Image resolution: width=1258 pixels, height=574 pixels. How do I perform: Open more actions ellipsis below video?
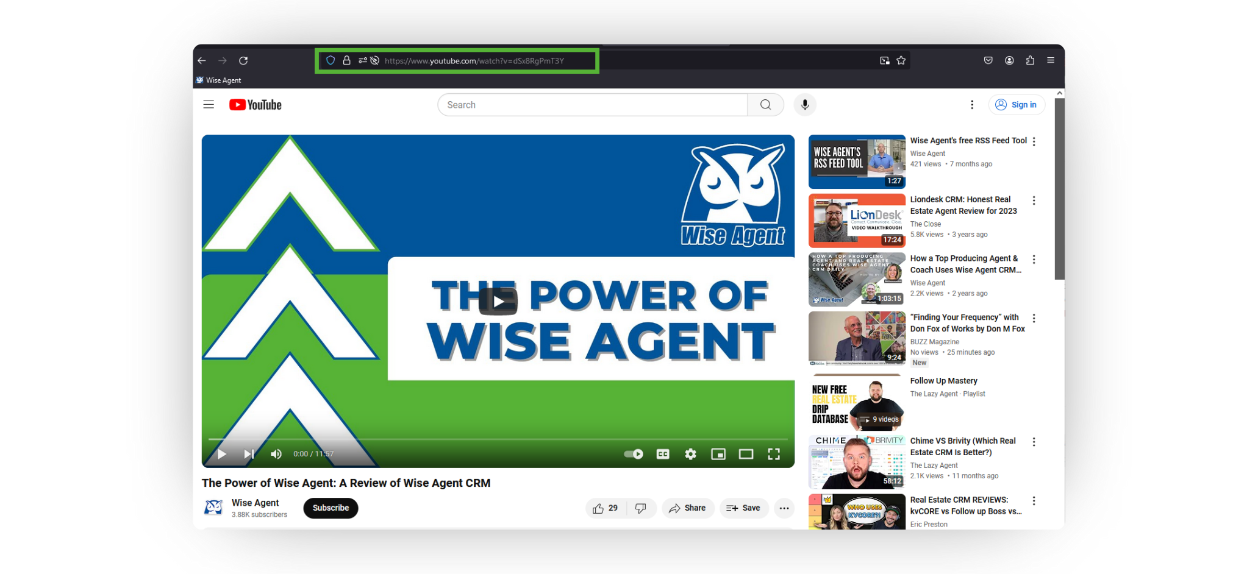coord(784,508)
